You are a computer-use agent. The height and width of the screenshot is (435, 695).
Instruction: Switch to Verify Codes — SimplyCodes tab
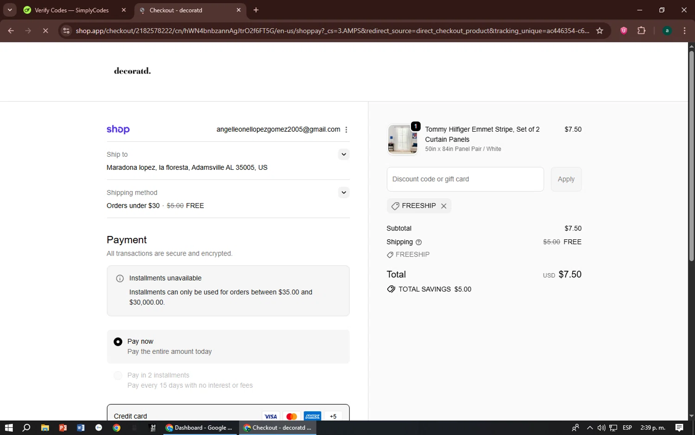tap(72, 10)
